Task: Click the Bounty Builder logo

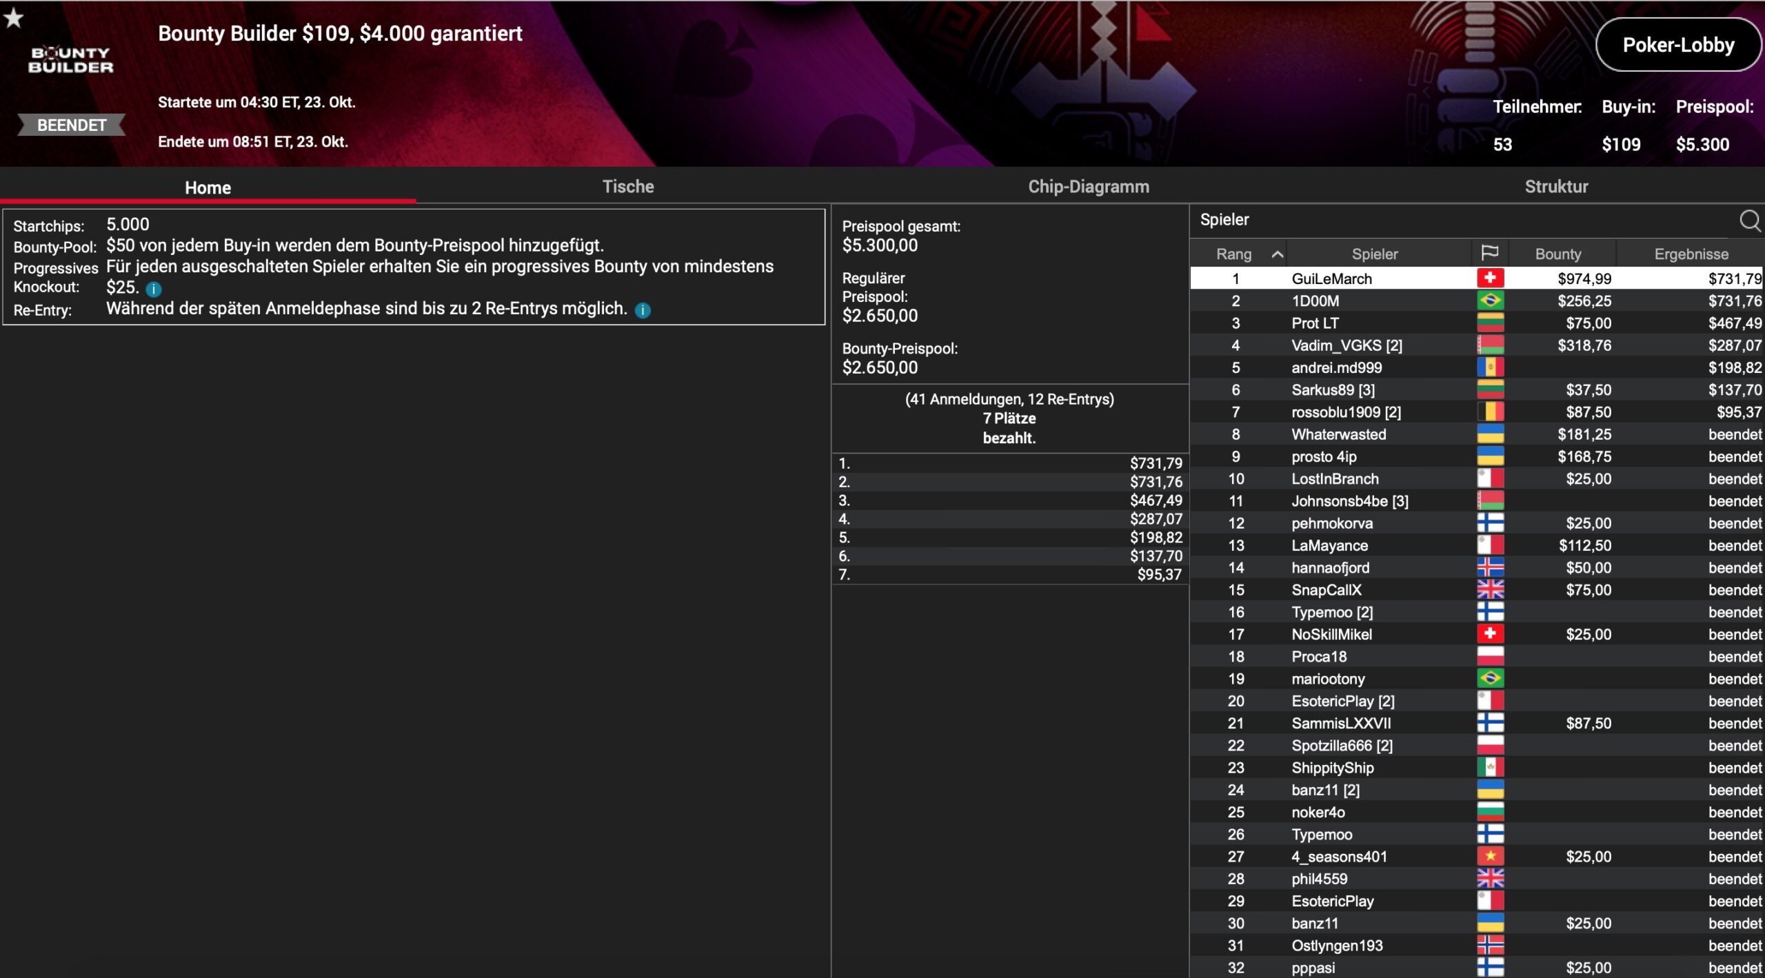Action: (x=70, y=60)
